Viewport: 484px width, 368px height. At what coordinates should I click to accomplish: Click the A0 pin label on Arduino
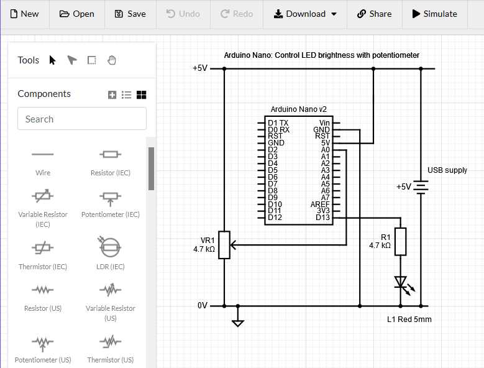click(x=326, y=150)
